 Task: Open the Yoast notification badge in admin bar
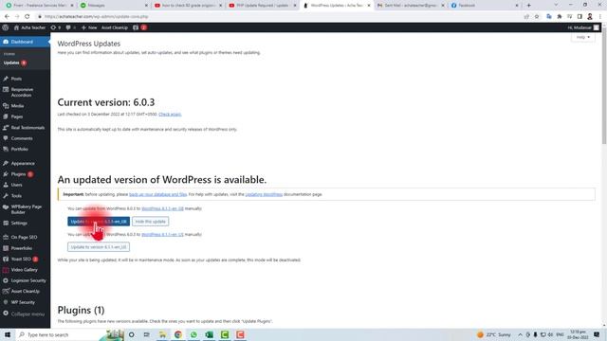coord(139,27)
